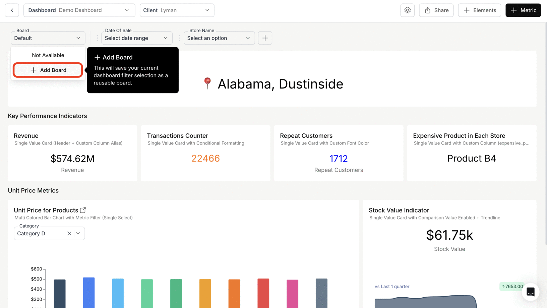
Task: Click the Share button
Action: [x=436, y=10]
